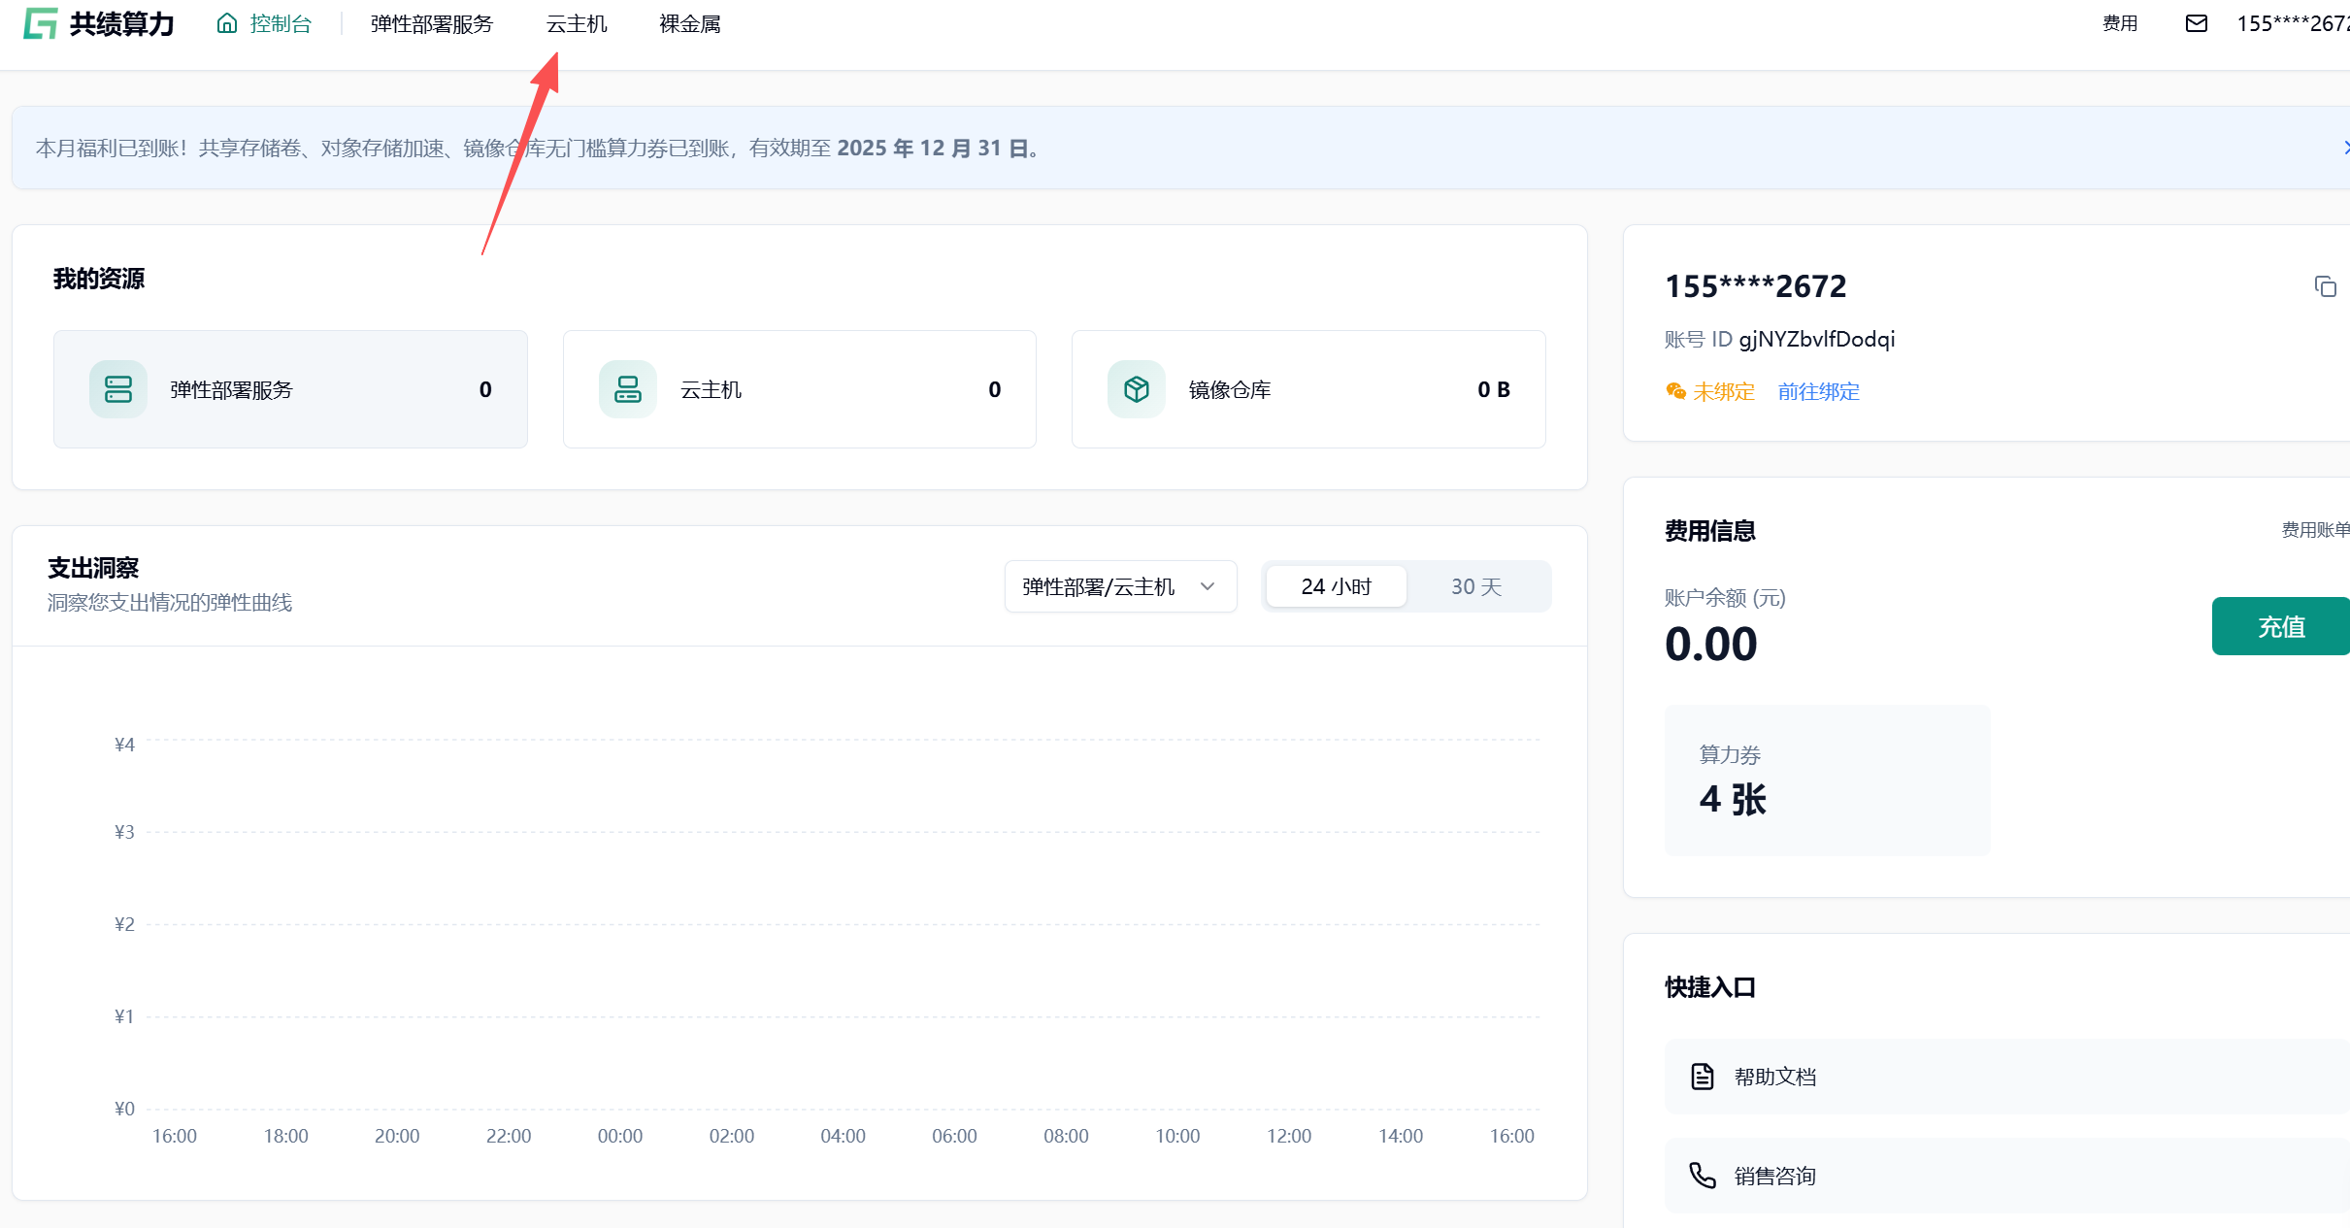Open the 155****2672 account menu in header

(2291, 23)
